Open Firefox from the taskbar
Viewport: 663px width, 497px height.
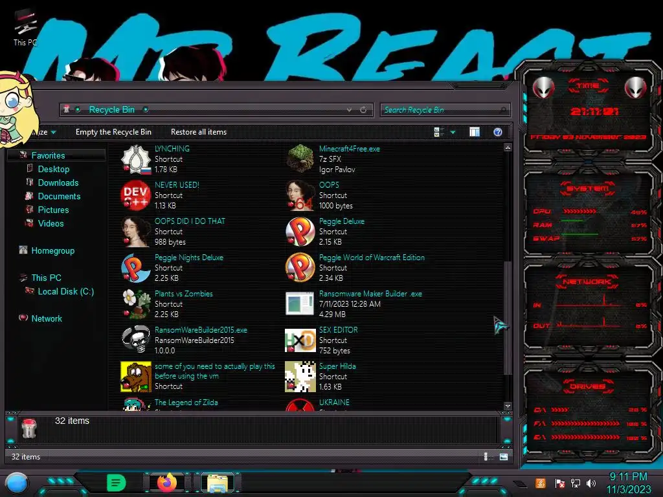pyautogui.click(x=168, y=483)
